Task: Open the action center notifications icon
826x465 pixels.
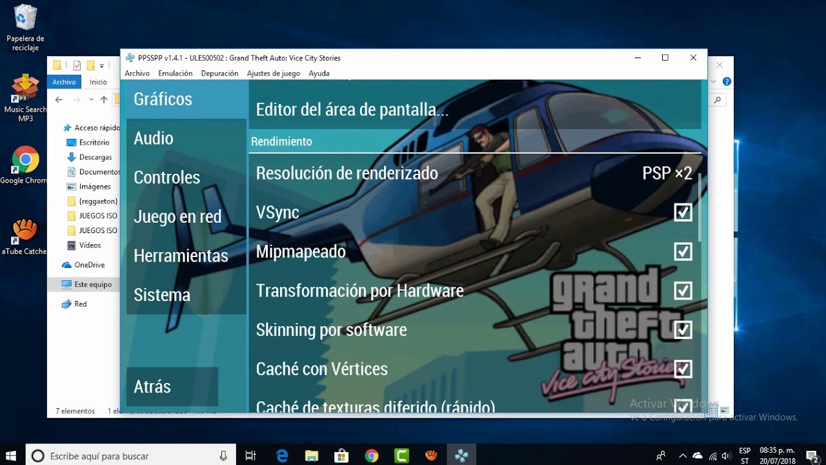Action: click(x=812, y=455)
